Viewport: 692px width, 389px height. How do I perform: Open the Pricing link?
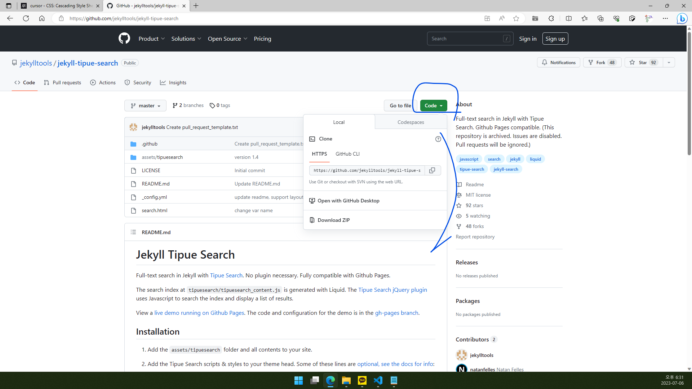pos(262,39)
